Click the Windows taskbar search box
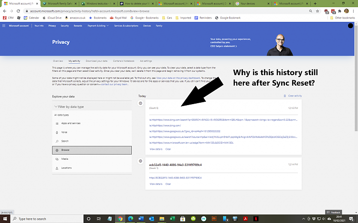Image resolution: width=358 pixels, height=223 pixels. tap(47, 219)
